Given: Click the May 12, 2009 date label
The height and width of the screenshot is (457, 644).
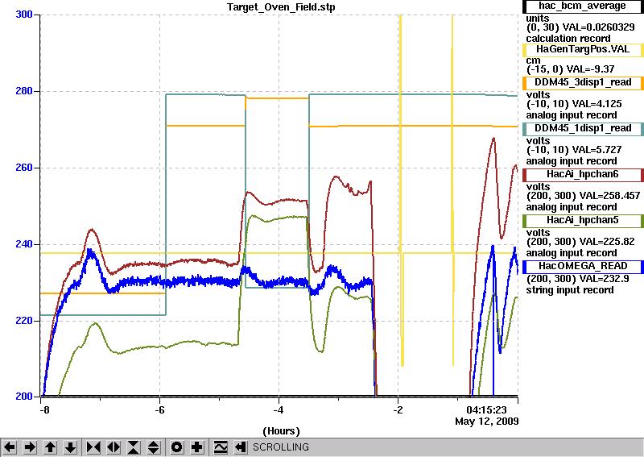Looking at the screenshot, I should click(x=487, y=422).
